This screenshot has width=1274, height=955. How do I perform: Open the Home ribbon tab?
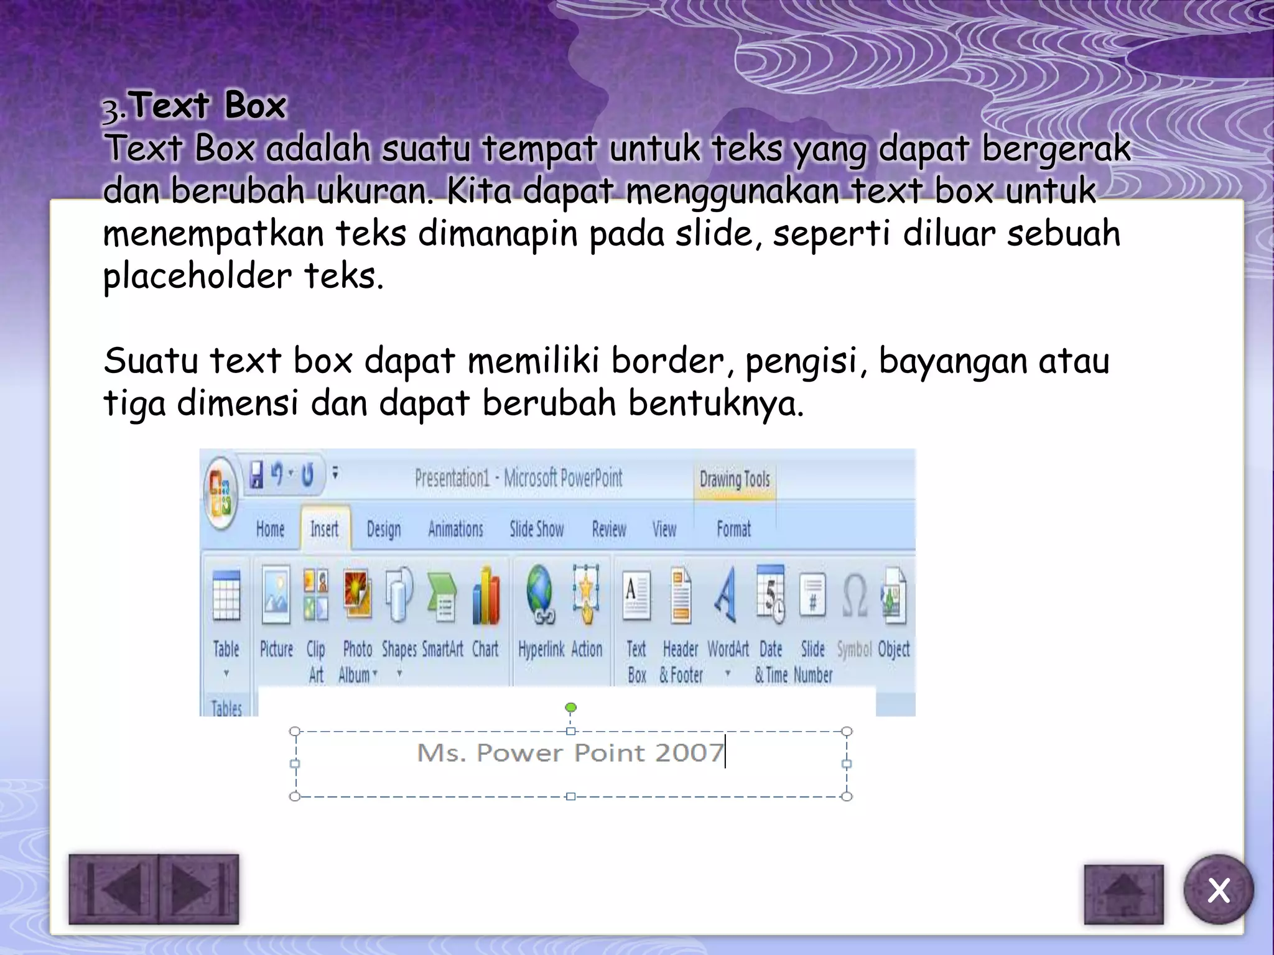tap(270, 529)
